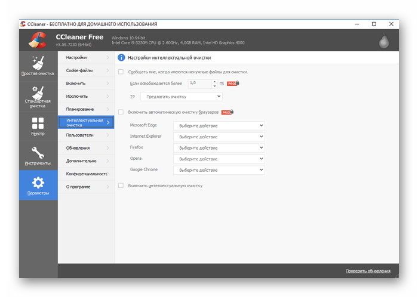Image resolution: width=418 pixels, height=297 pixels.
Task: Click the Microsoft Edge label
Action: pyautogui.click(x=143, y=125)
